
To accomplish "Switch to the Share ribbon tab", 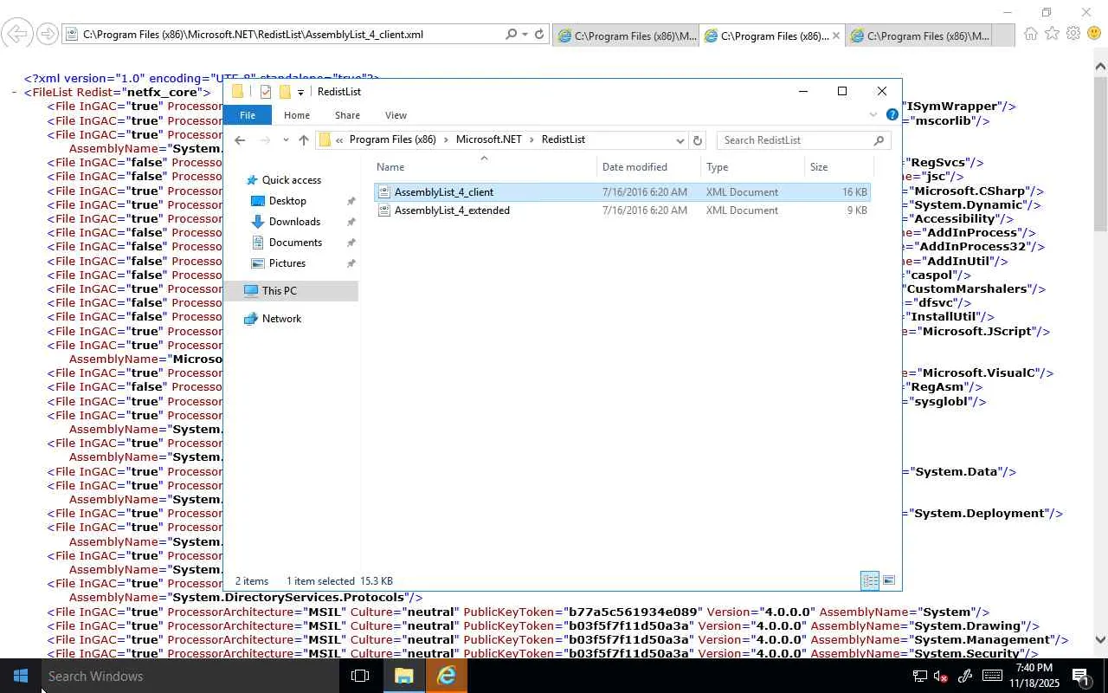I will 347,115.
